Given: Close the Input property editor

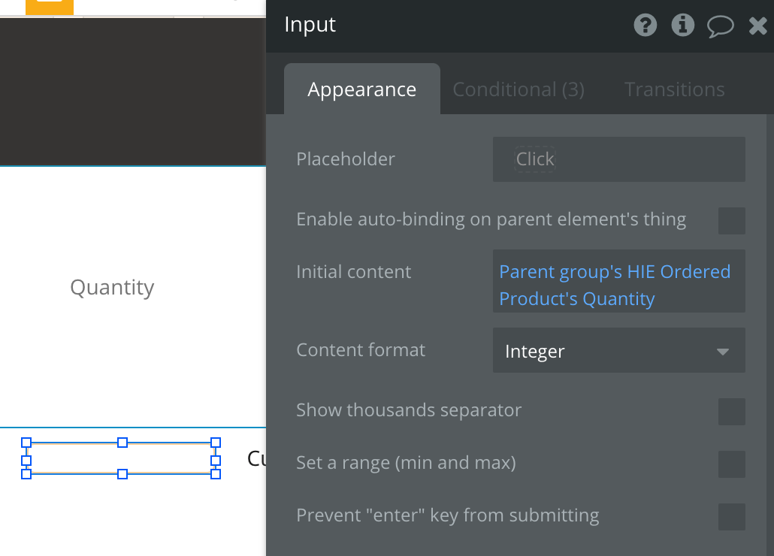Looking at the screenshot, I should (x=757, y=26).
